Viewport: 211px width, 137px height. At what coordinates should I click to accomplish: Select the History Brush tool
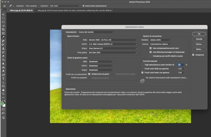[x=3, y=52]
